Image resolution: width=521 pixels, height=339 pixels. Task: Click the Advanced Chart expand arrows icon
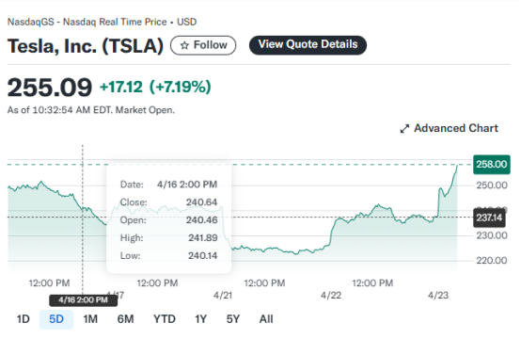404,129
